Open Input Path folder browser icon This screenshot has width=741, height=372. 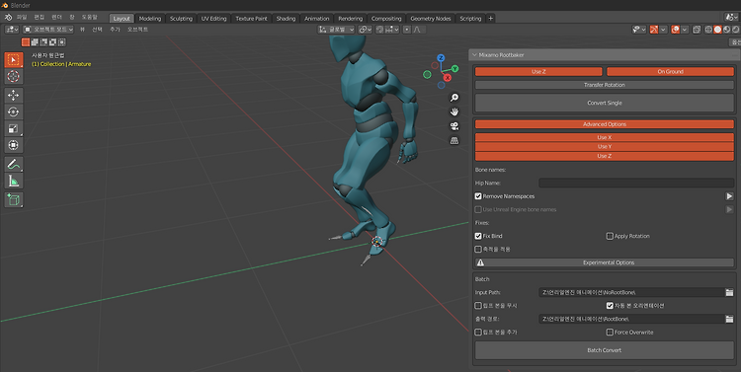[x=729, y=293]
